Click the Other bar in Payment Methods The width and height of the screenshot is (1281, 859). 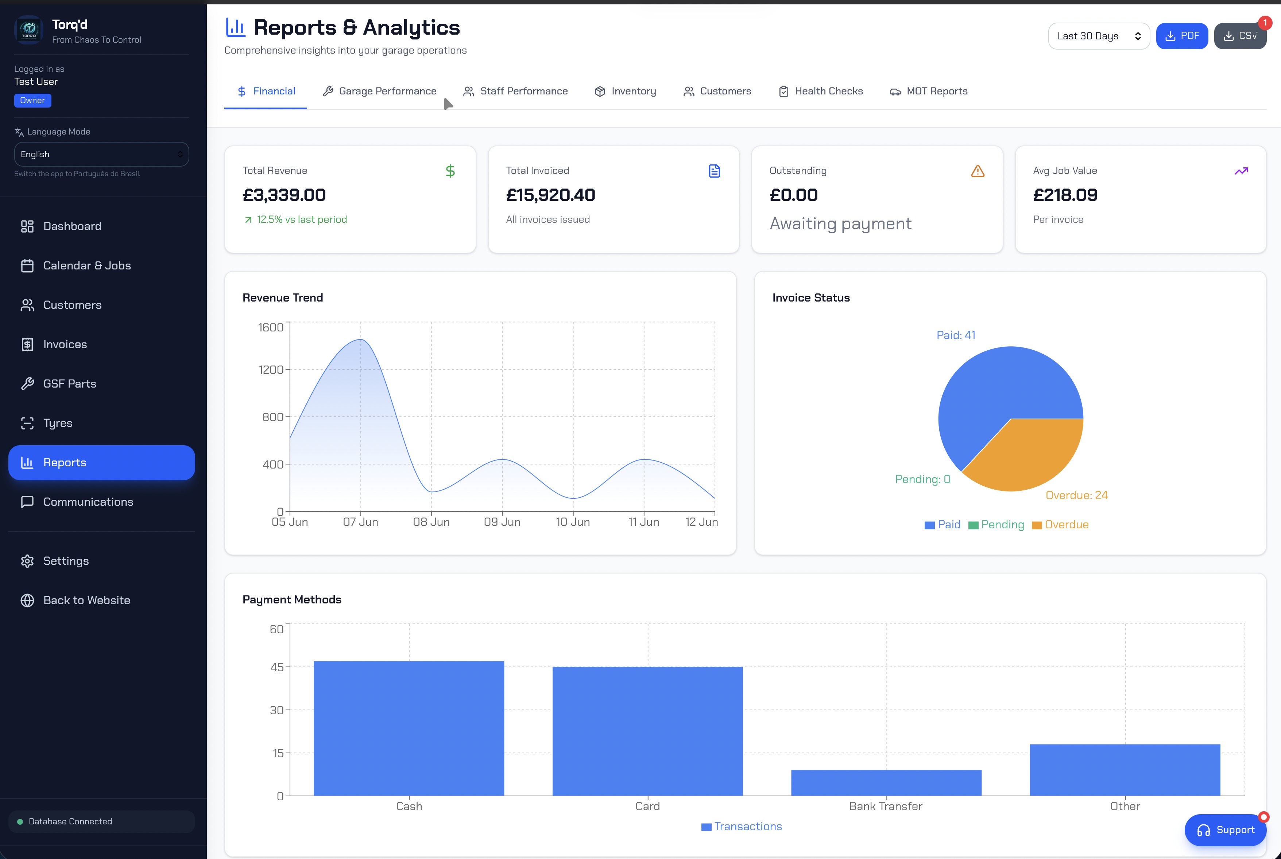point(1125,770)
